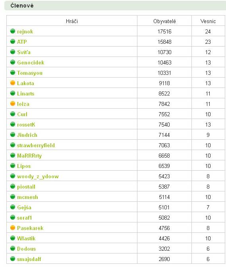Screen dimensions: 226x267
Task: Click the green status dot beside rejnok
Action: click(13, 31)
